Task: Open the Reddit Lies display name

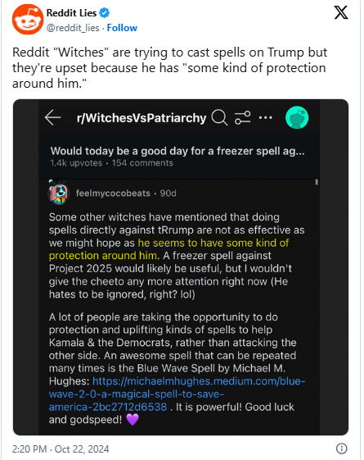Action: [x=71, y=13]
